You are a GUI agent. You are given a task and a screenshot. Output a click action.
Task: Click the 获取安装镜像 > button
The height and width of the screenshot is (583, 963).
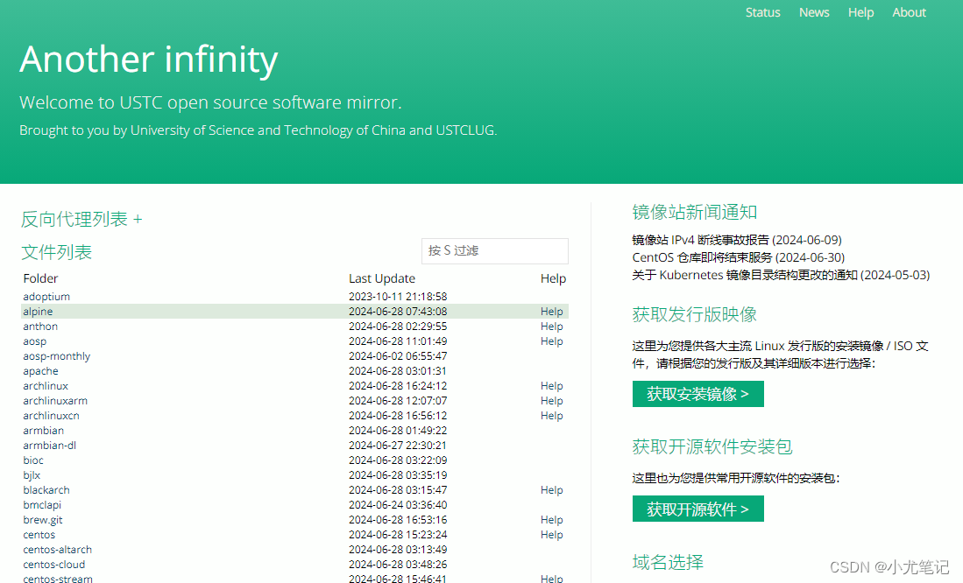pyautogui.click(x=697, y=394)
